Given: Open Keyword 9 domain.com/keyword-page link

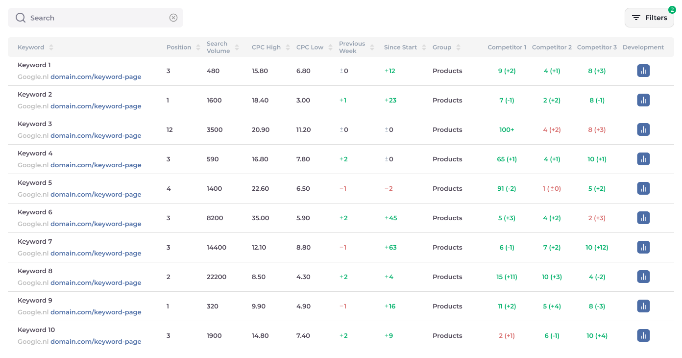Looking at the screenshot, I should (x=96, y=312).
